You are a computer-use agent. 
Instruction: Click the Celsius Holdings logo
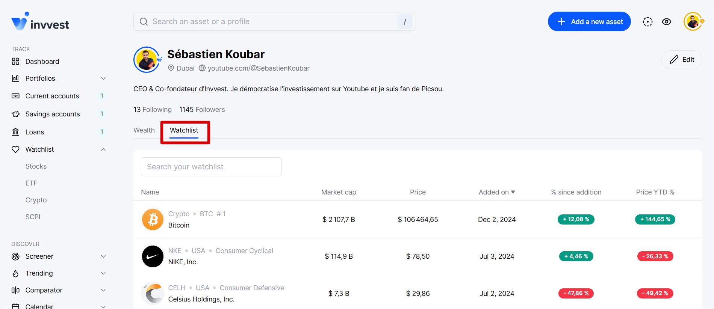point(153,293)
